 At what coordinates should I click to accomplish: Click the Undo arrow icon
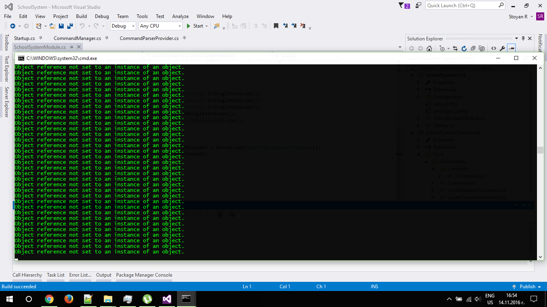82,26
